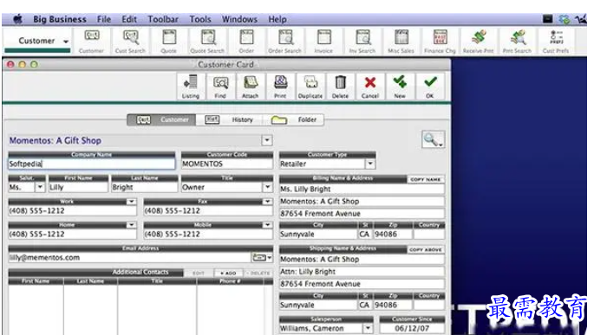Select the Customer tab
Screen dimensions: 594x335
pos(161,119)
